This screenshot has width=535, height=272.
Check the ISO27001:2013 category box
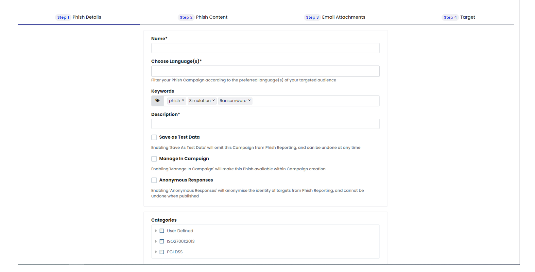tap(162, 241)
